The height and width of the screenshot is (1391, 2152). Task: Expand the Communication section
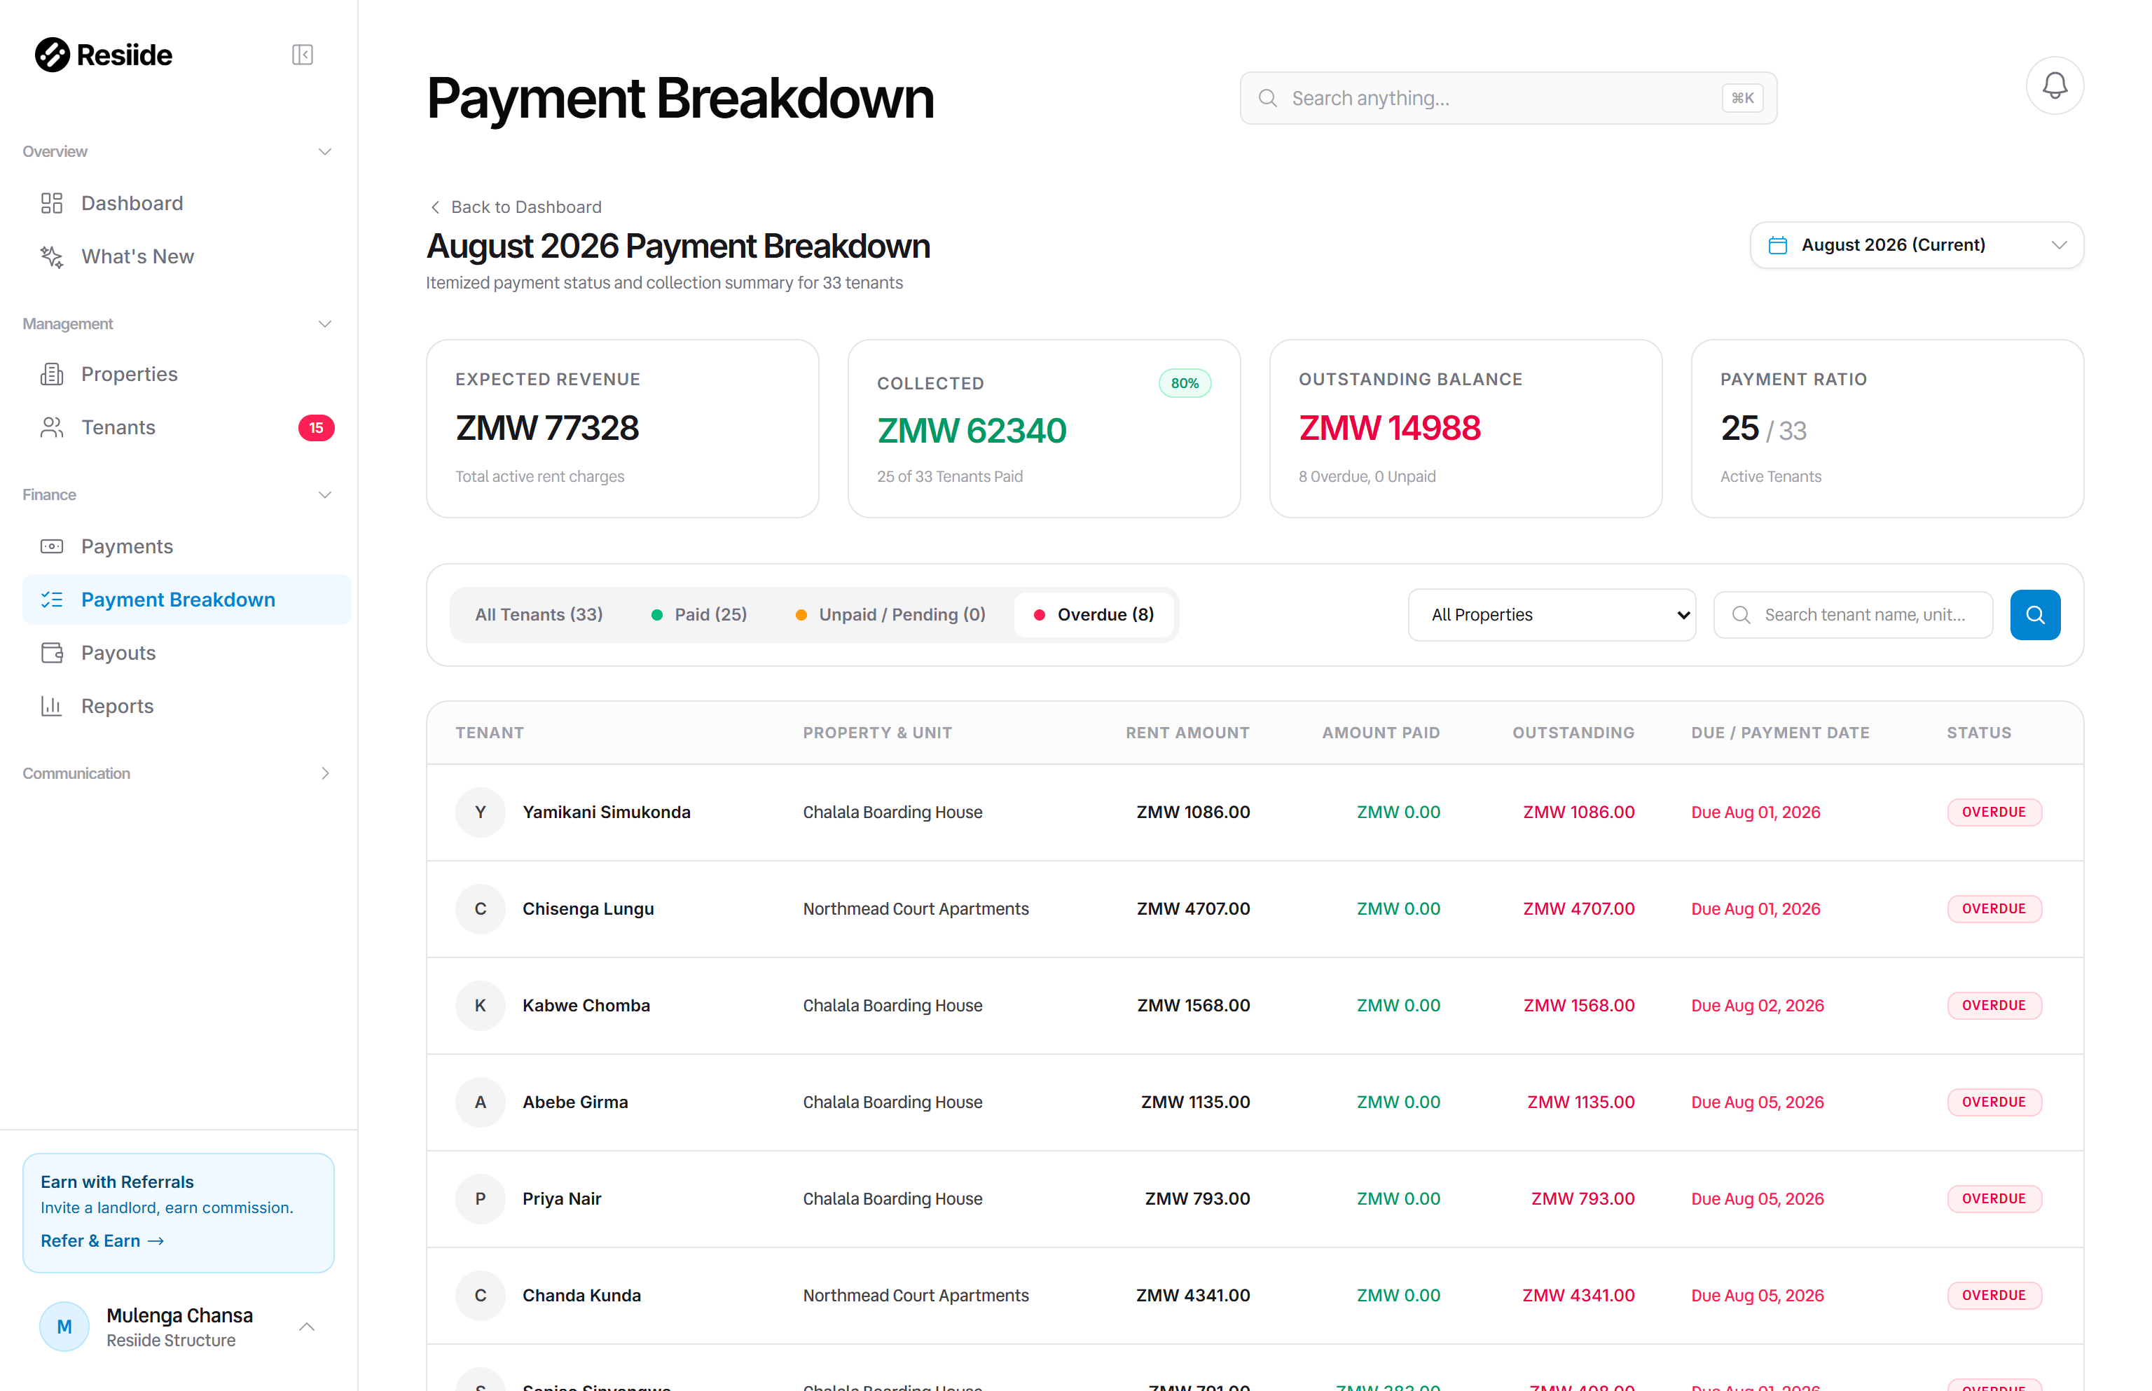point(324,773)
